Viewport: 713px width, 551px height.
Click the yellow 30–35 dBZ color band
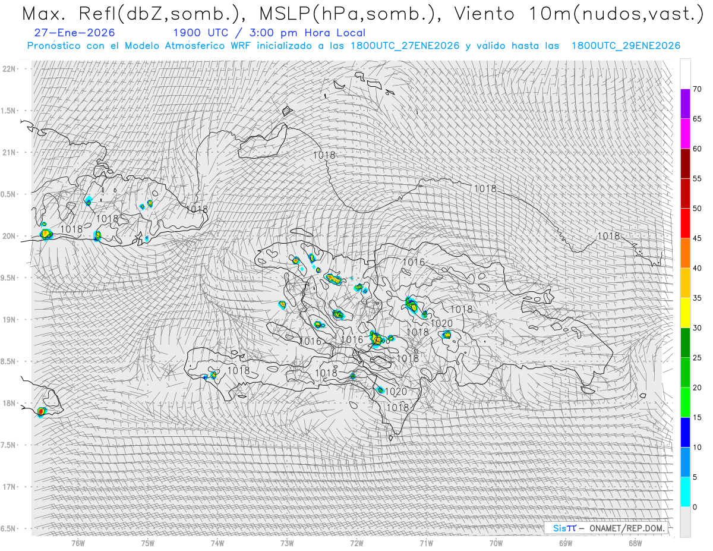pyautogui.click(x=685, y=313)
